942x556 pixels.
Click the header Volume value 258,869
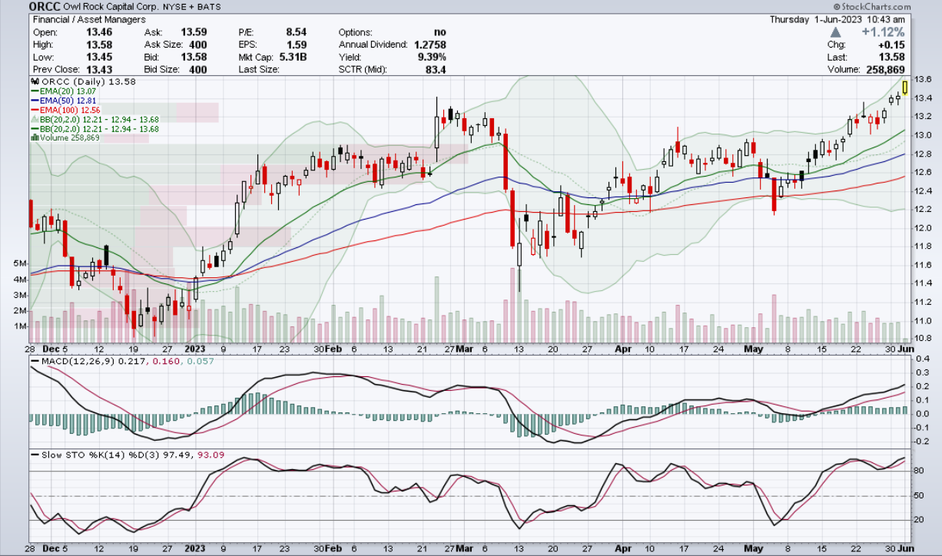pos(884,69)
